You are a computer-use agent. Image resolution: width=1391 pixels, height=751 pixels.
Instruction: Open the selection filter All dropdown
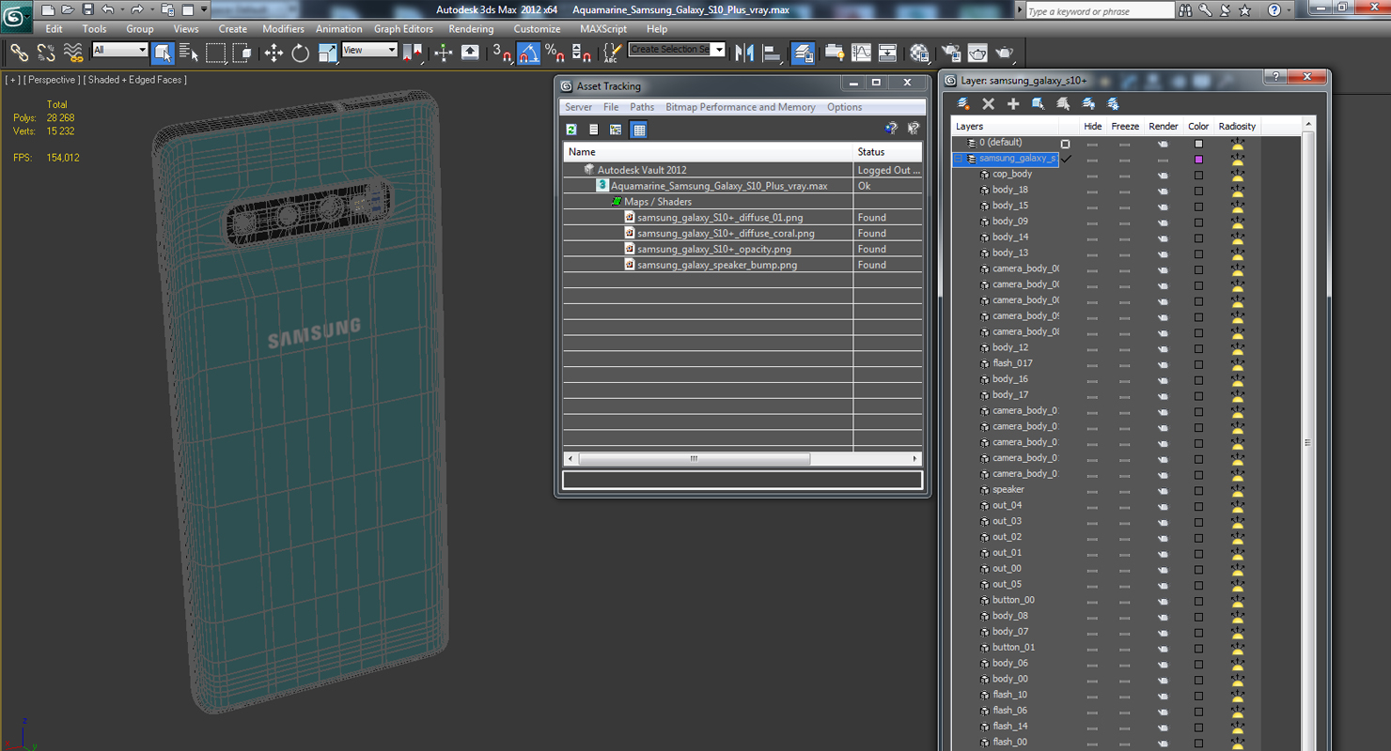click(x=120, y=50)
